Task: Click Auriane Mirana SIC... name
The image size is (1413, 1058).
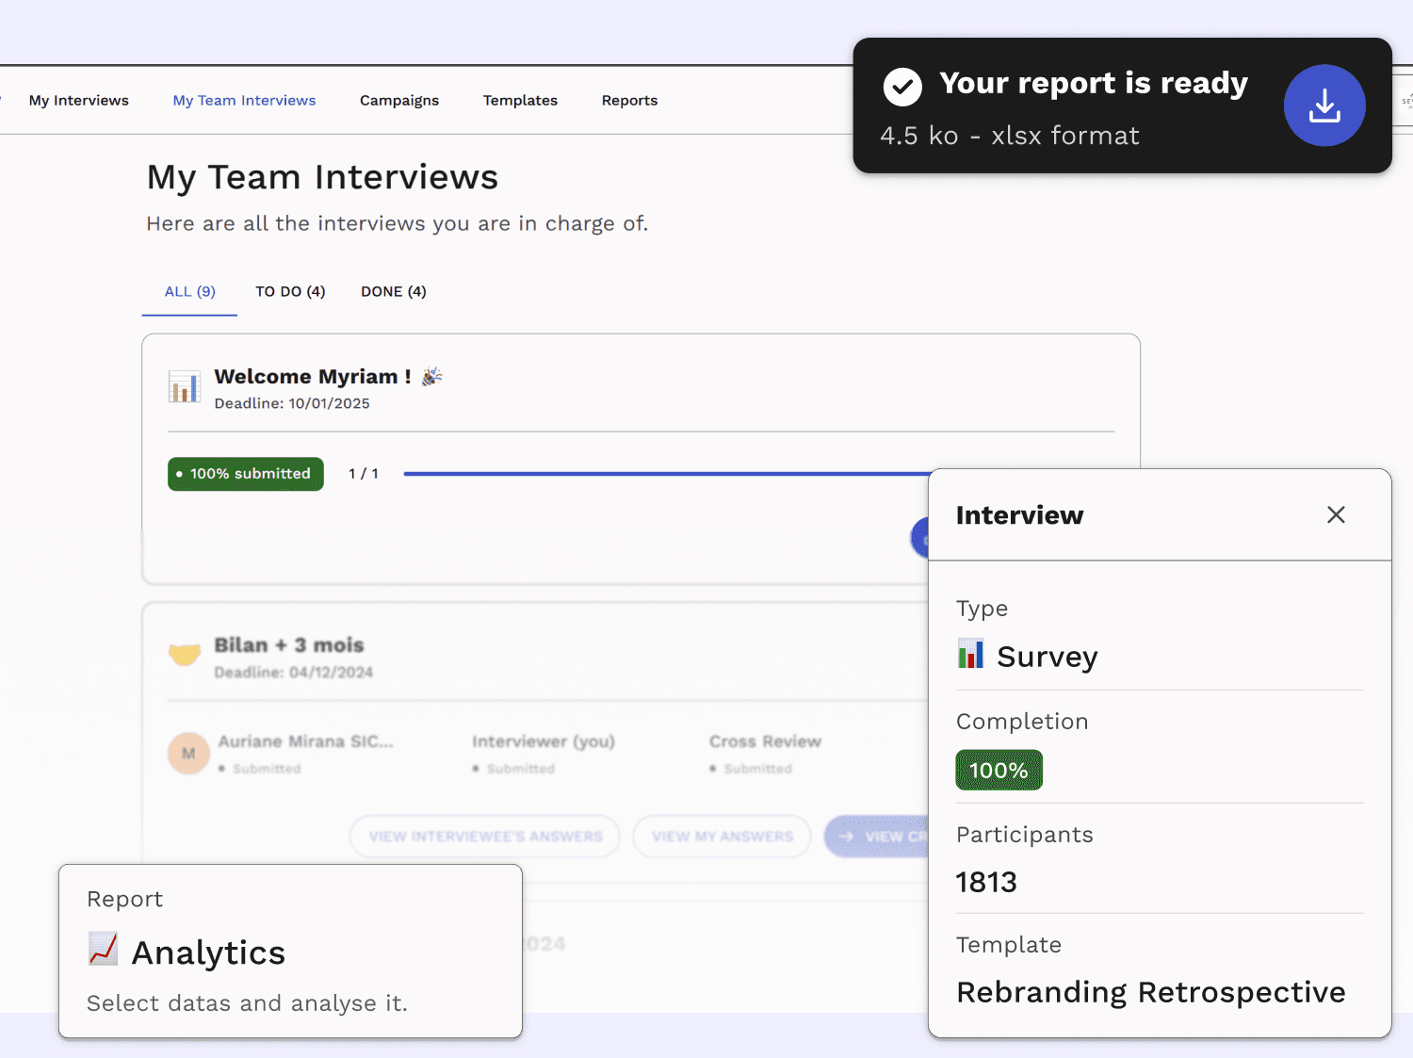Action: pos(306,741)
